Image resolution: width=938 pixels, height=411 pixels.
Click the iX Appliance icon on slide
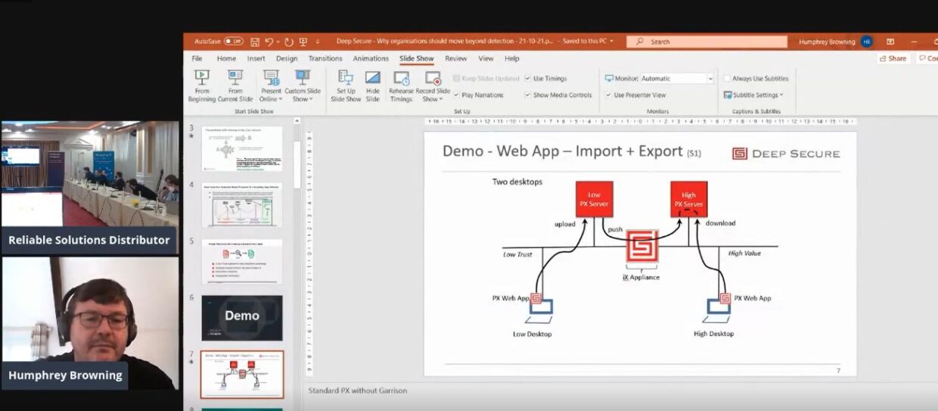[x=641, y=247]
